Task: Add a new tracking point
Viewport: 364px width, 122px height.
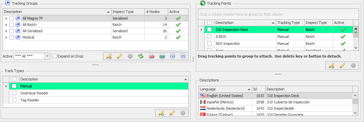Action: click(332, 65)
